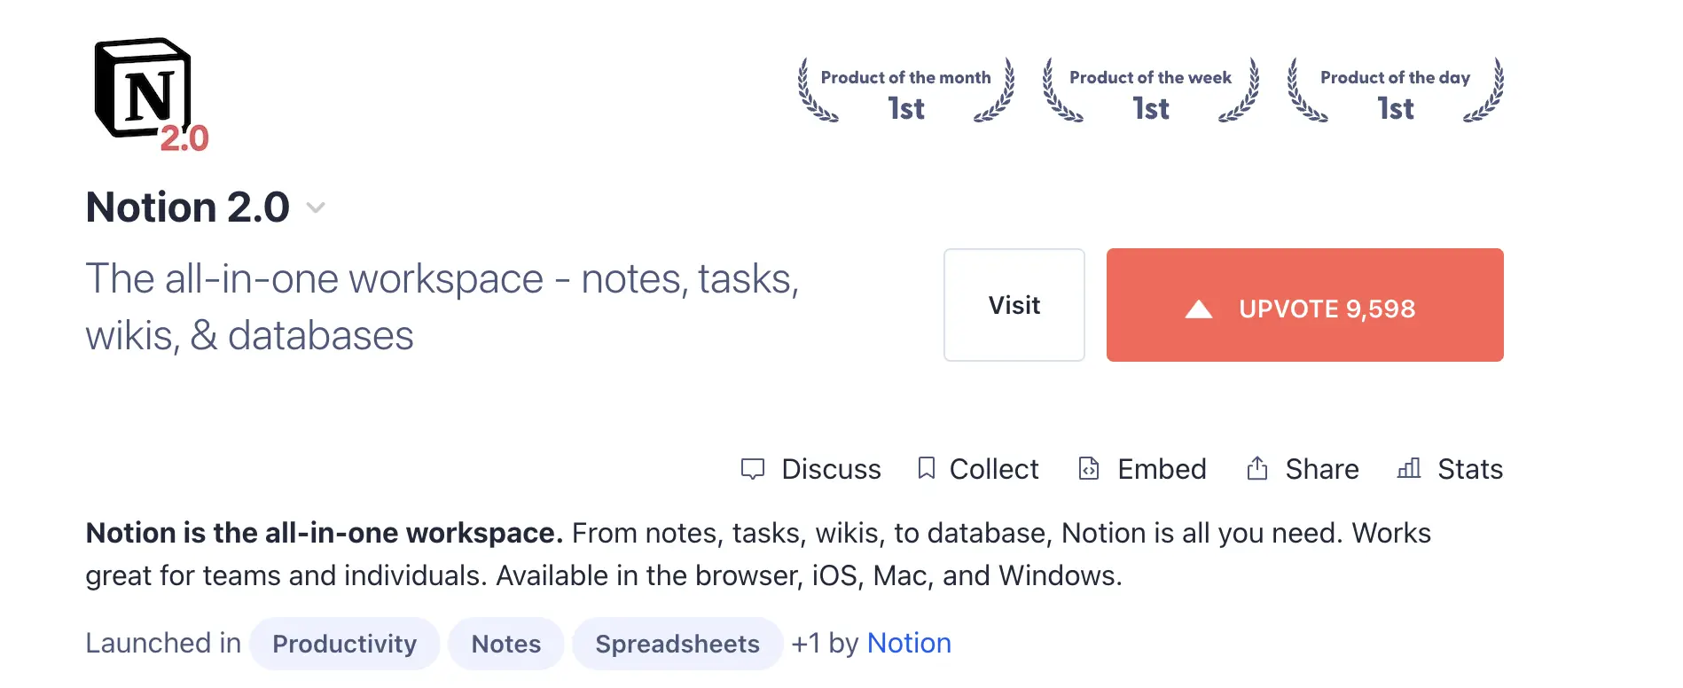Screen dimensions: 1683x688
Task: Click the Stats bar chart icon
Action: tap(1409, 468)
